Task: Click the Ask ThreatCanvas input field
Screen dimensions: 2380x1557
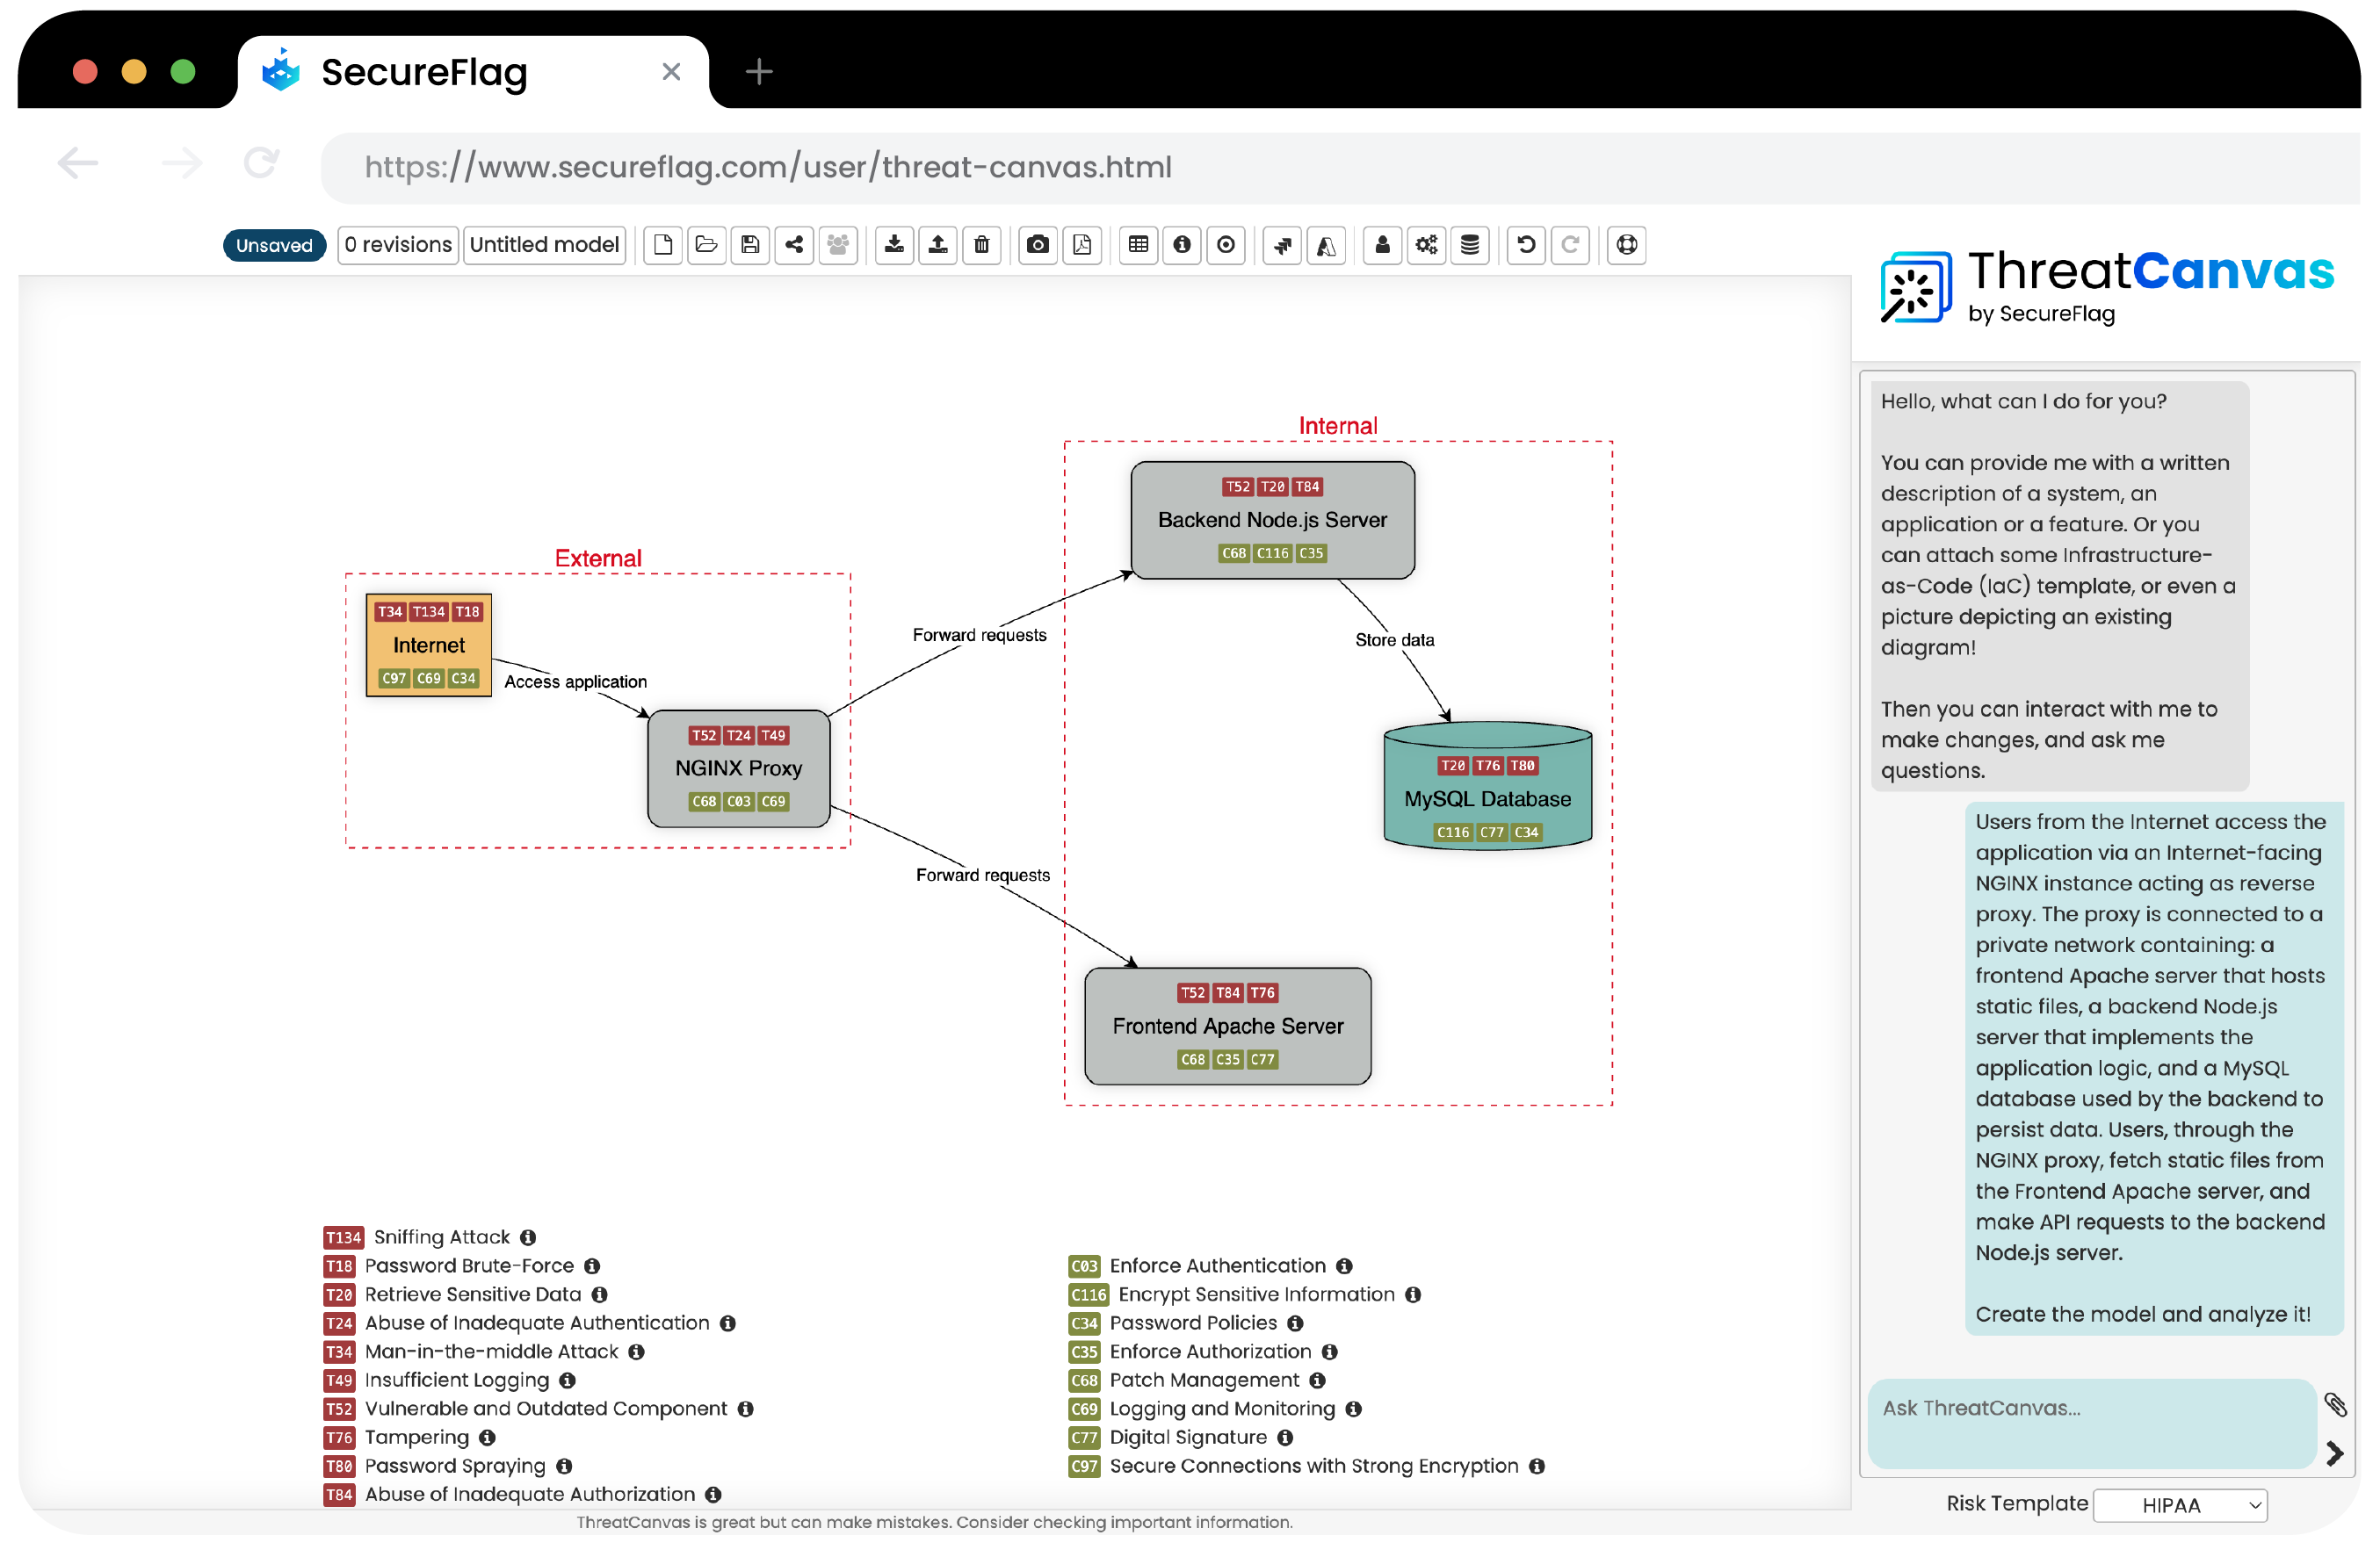Action: [2092, 1424]
